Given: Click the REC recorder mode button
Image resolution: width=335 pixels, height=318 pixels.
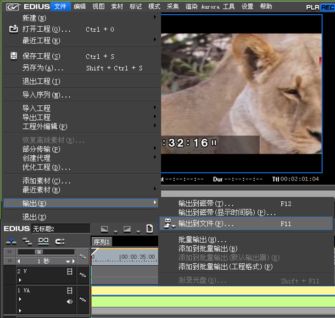Looking at the screenshot, I should pyautogui.click(x=328, y=7).
